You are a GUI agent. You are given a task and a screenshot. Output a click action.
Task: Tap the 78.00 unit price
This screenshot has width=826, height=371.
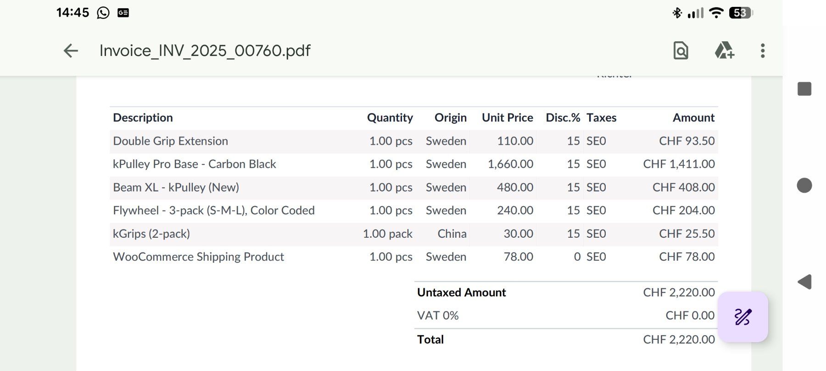pos(519,256)
